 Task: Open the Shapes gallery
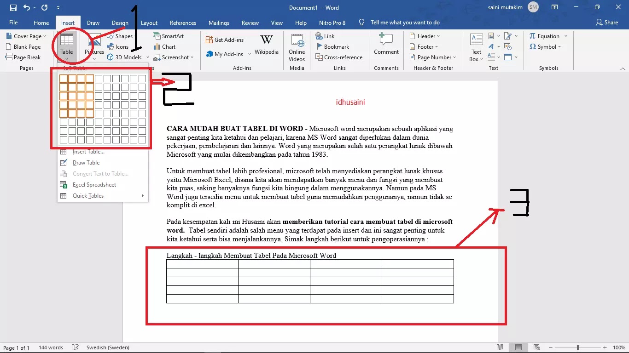[120, 36]
